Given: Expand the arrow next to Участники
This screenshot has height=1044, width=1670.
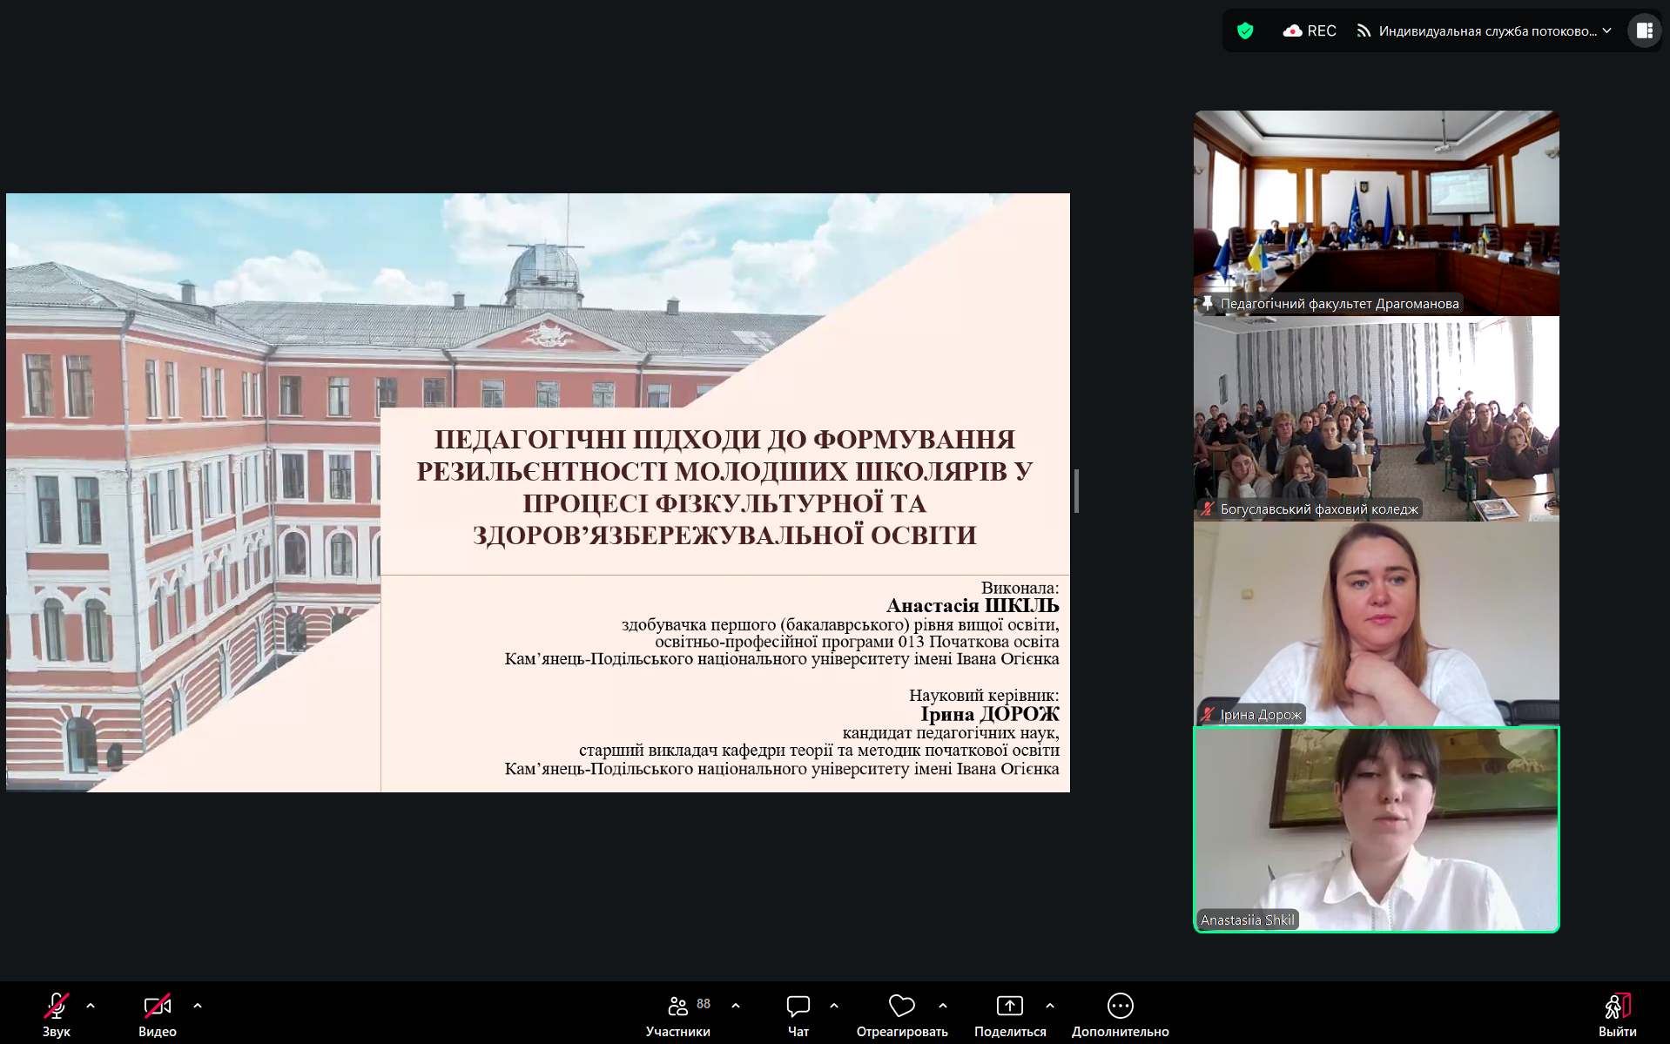Looking at the screenshot, I should (x=736, y=1006).
